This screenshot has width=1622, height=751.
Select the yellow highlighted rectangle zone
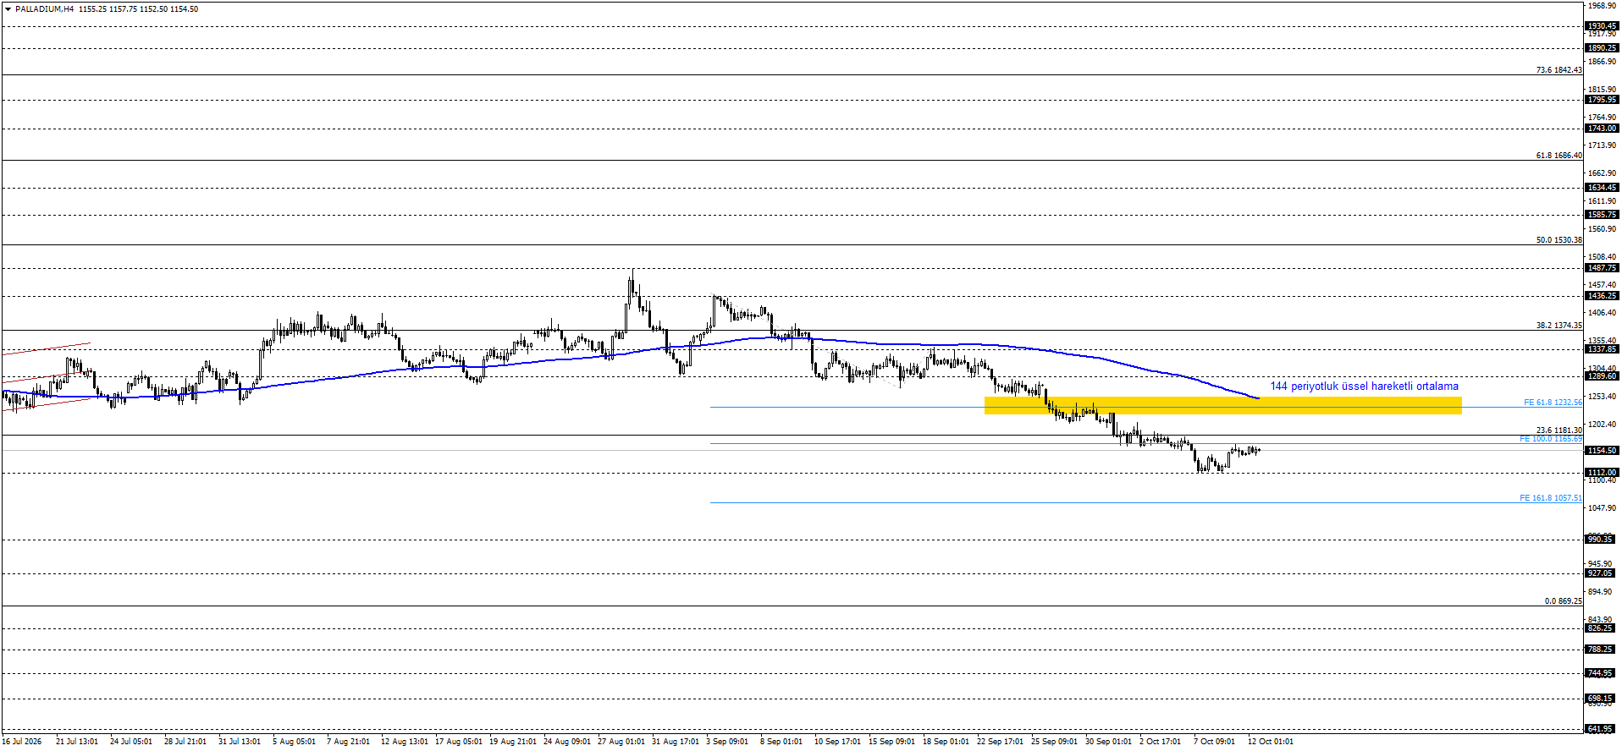click(1222, 406)
